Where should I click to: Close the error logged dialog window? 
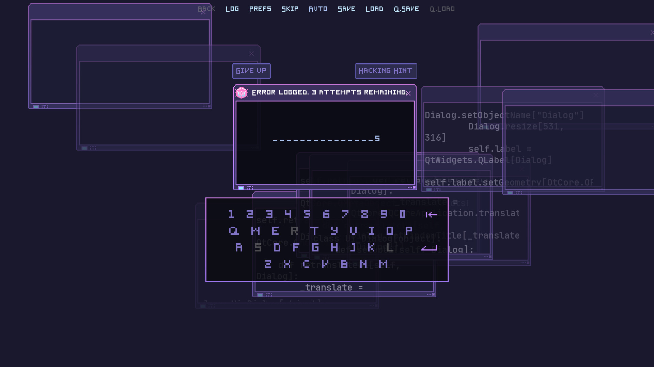[x=408, y=93]
